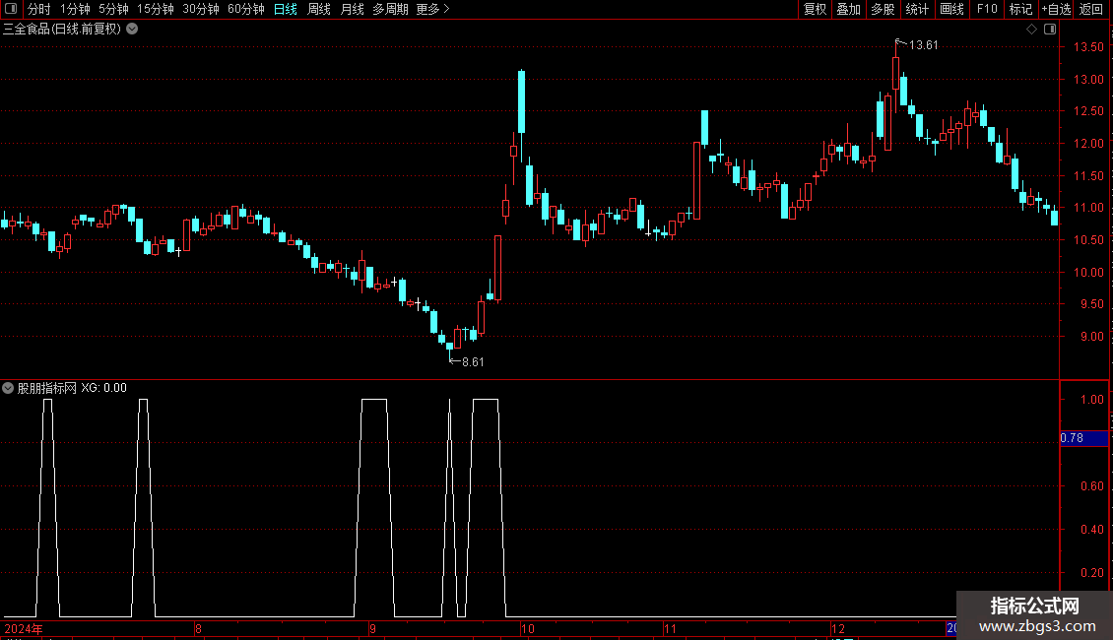Image resolution: width=1113 pixels, height=640 pixels.
Task: Select the 5分钟 period tab
Action: click(113, 9)
